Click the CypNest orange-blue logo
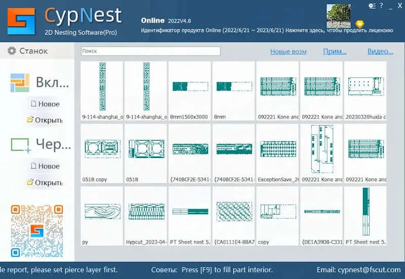The height and width of the screenshot is (279, 405). click(21, 21)
